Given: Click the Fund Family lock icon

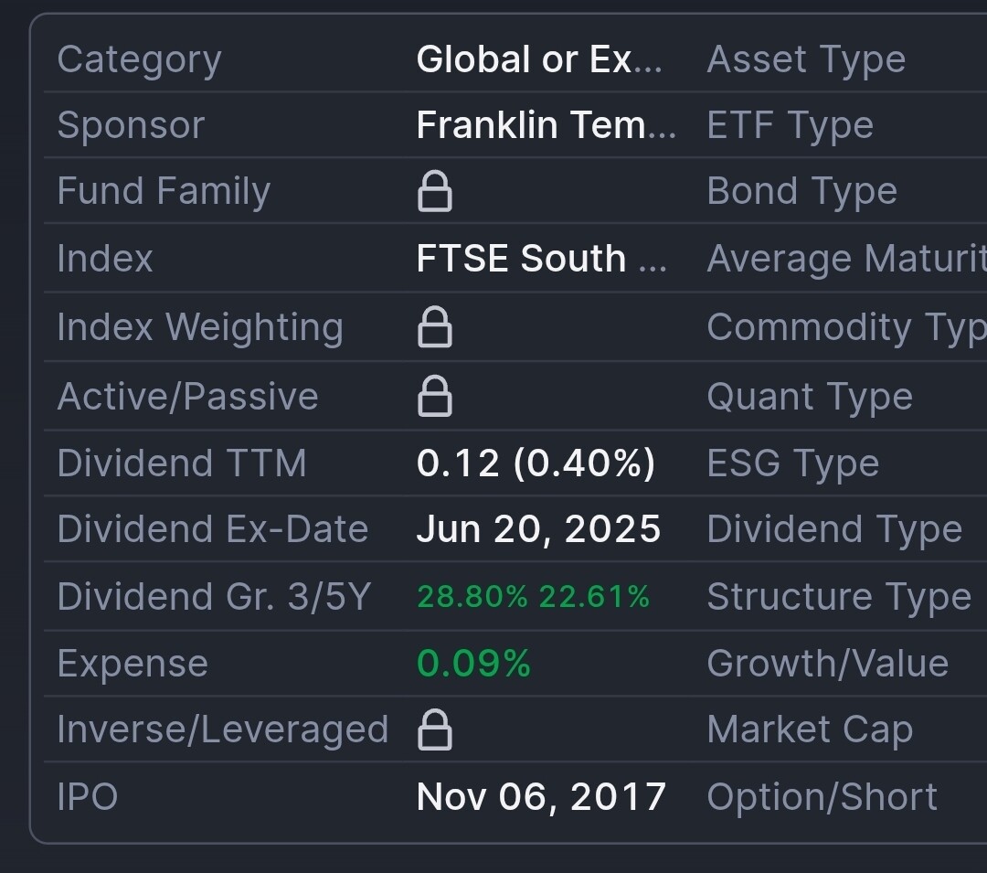Looking at the screenshot, I should point(434,192).
